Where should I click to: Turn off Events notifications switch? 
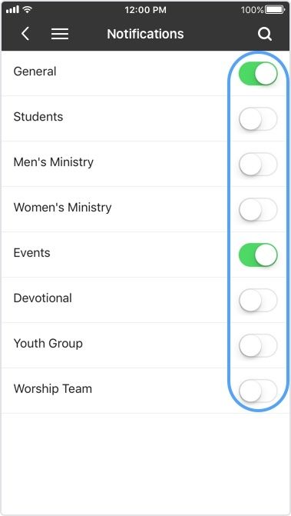[258, 255]
